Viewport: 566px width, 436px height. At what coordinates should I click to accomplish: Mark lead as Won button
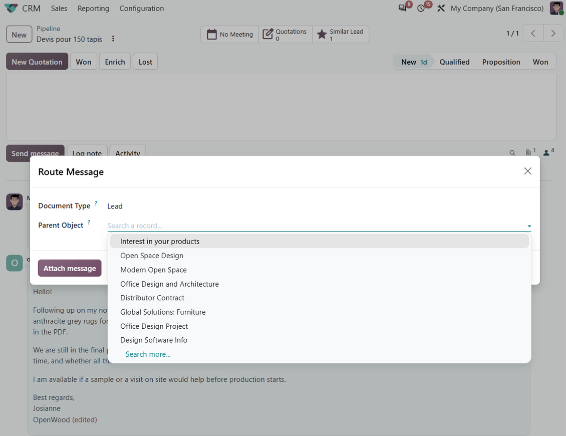tap(83, 62)
